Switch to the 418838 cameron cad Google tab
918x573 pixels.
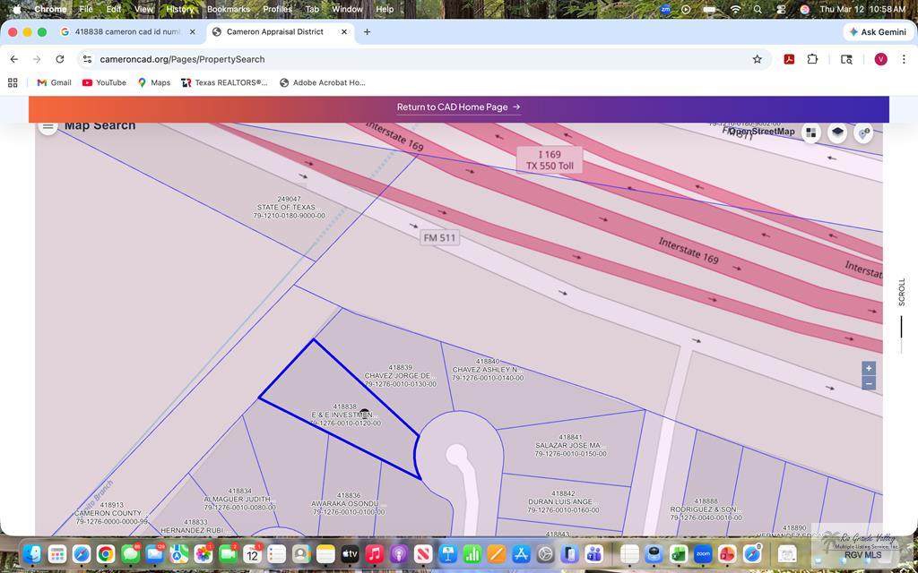(x=127, y=32)
